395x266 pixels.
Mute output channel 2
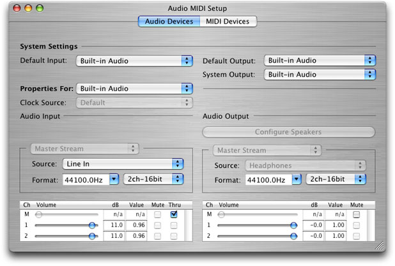click(356, 236)
